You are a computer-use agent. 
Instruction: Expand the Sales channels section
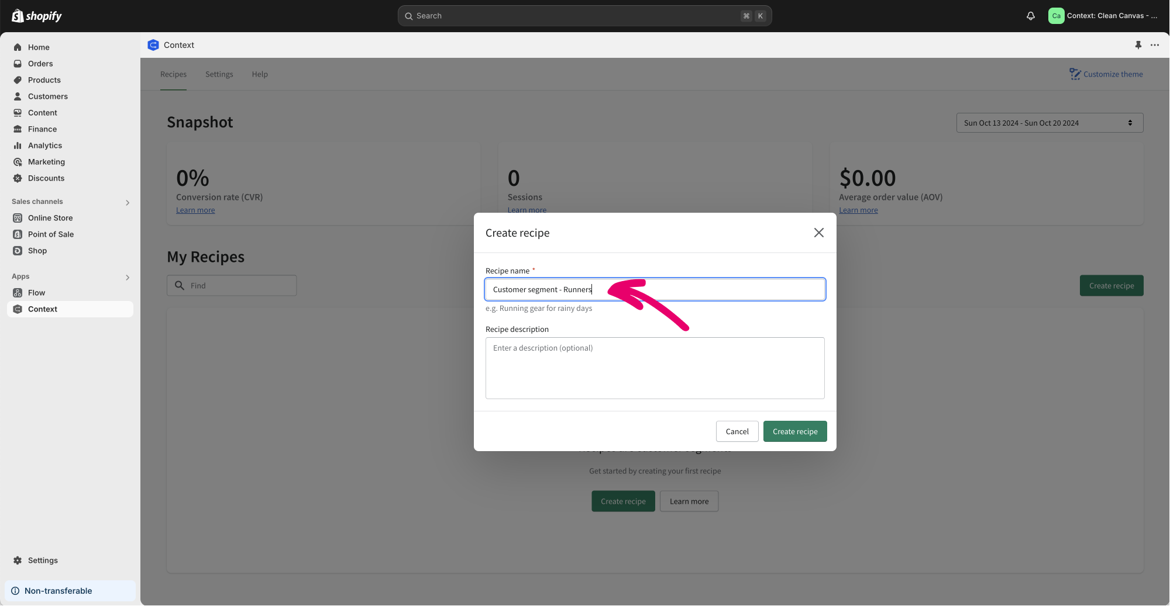(x=128, y=202)
